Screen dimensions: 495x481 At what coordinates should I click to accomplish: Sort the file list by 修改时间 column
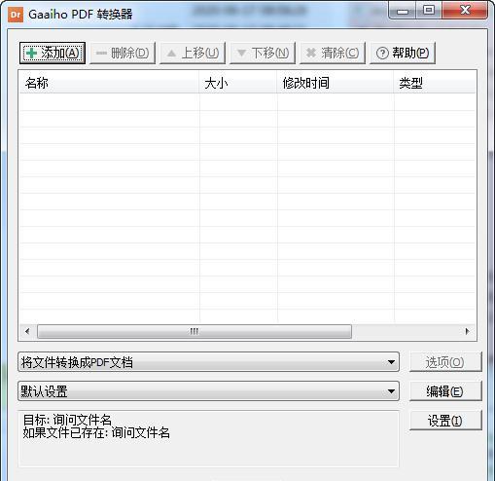pyautogui.click(x=336, y=83)
